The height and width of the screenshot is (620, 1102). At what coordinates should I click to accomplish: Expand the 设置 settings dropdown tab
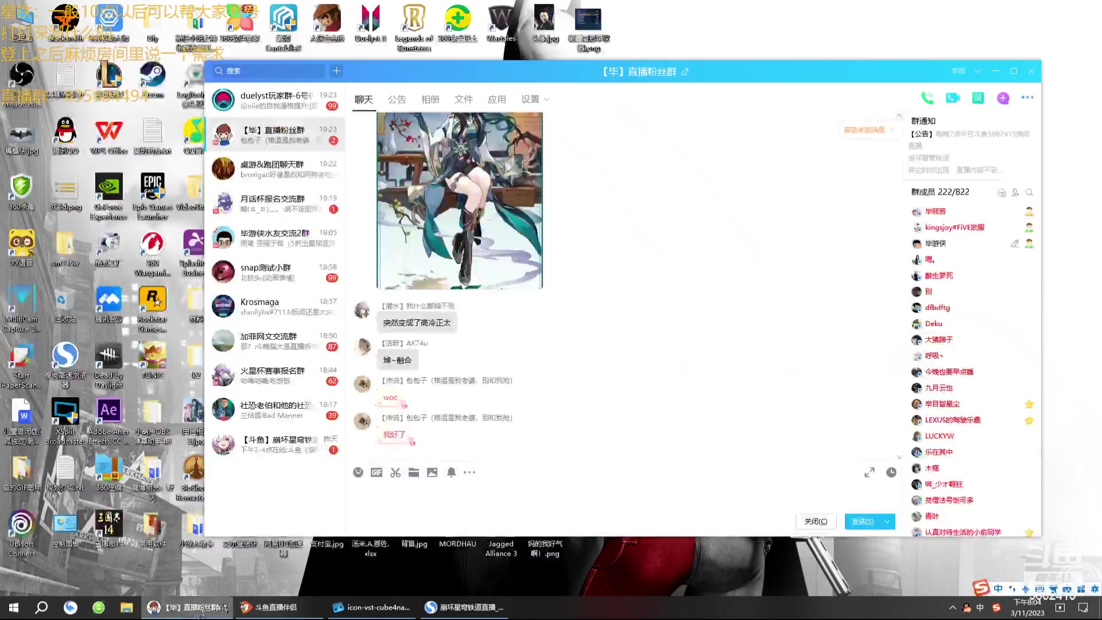click(x=535, y=99)
